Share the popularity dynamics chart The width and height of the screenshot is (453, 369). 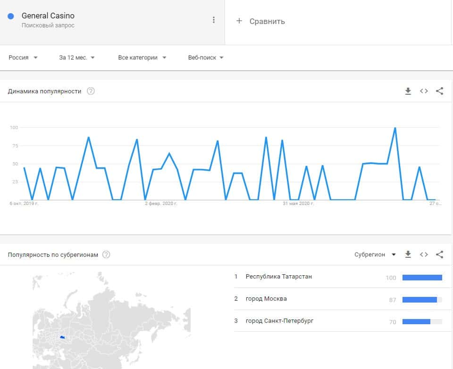tap(439, 91)
